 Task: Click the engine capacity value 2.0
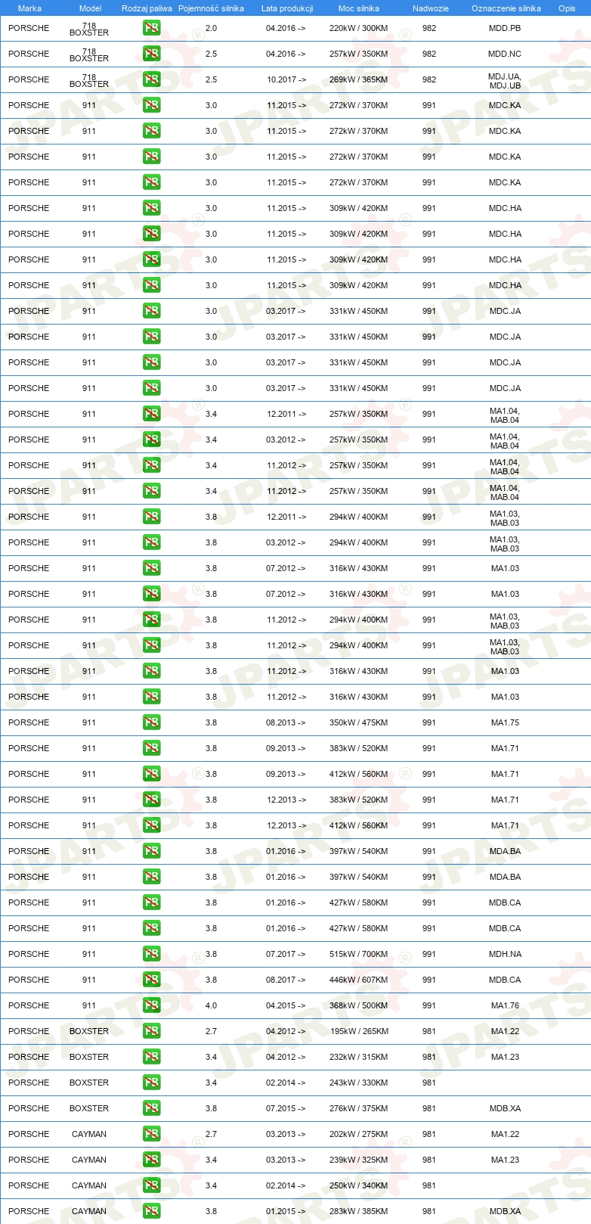[x=211, y=28]
